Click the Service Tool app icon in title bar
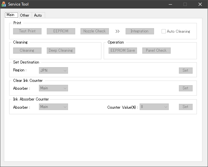208x167 pixels. point(4,4)
